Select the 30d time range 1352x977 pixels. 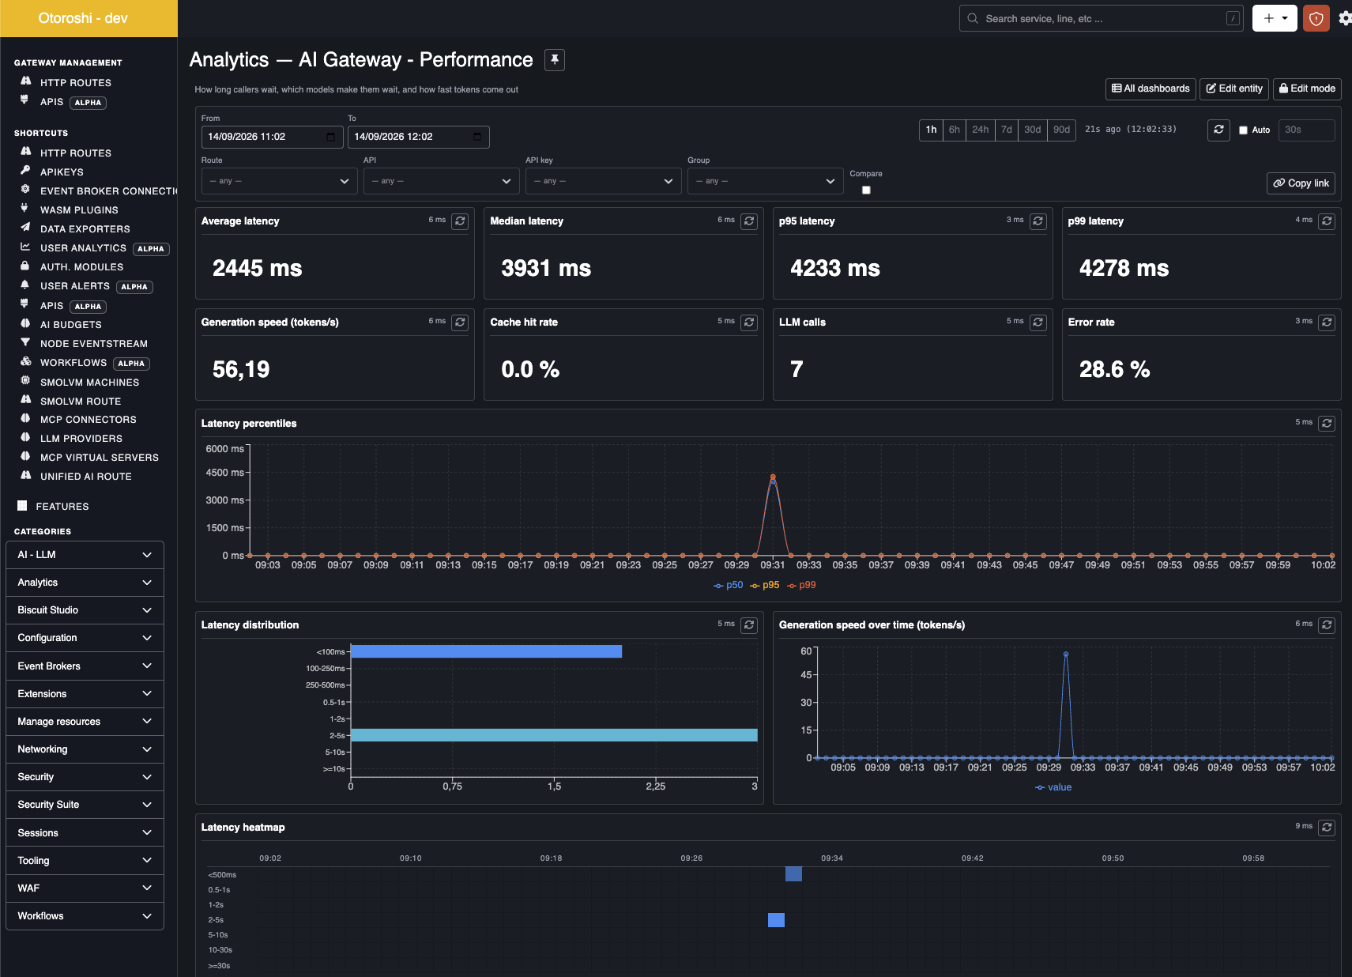point(1032,130)
